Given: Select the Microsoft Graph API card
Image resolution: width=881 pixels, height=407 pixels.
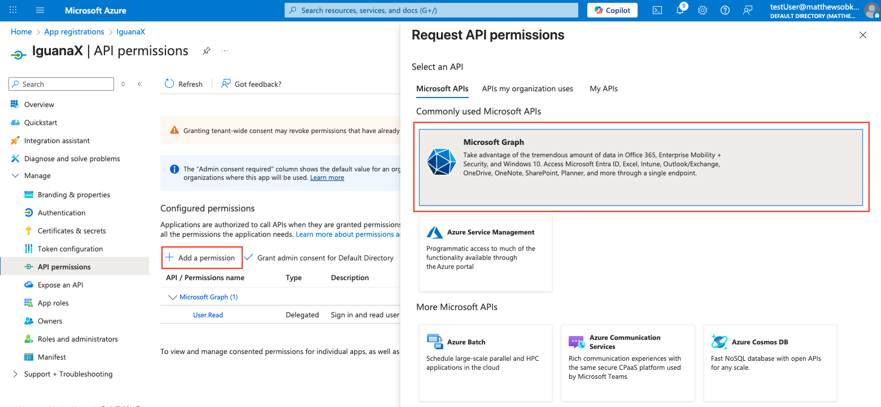Looking at the screenshot, I should click(640, 167).
